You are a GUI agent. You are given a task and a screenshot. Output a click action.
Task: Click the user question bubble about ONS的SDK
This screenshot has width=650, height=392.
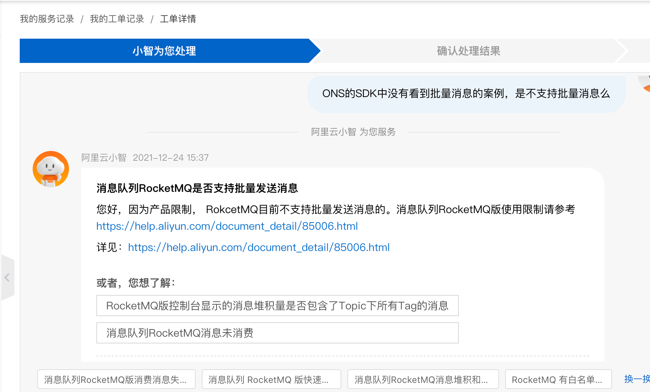pyautogui.click(x=466, y=94)
